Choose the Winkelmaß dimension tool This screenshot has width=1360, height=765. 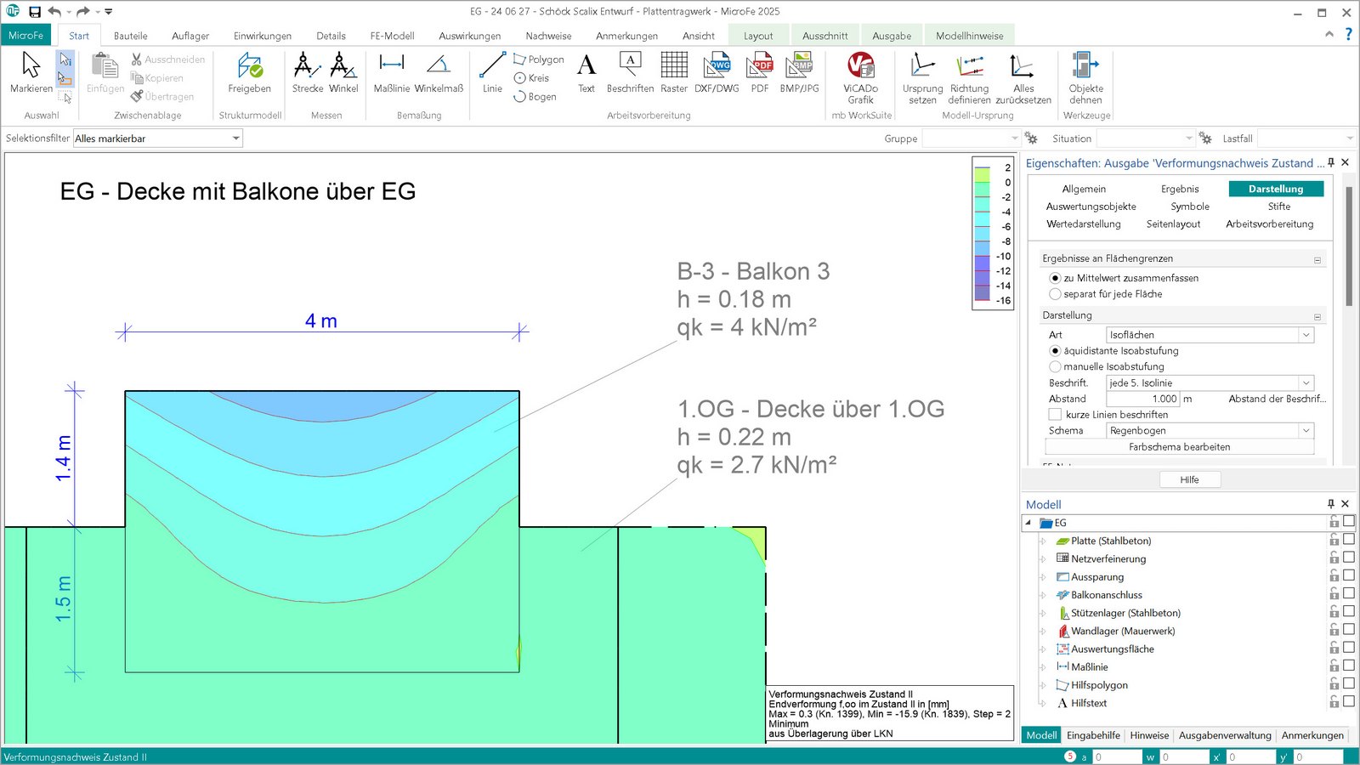[439, 72]
